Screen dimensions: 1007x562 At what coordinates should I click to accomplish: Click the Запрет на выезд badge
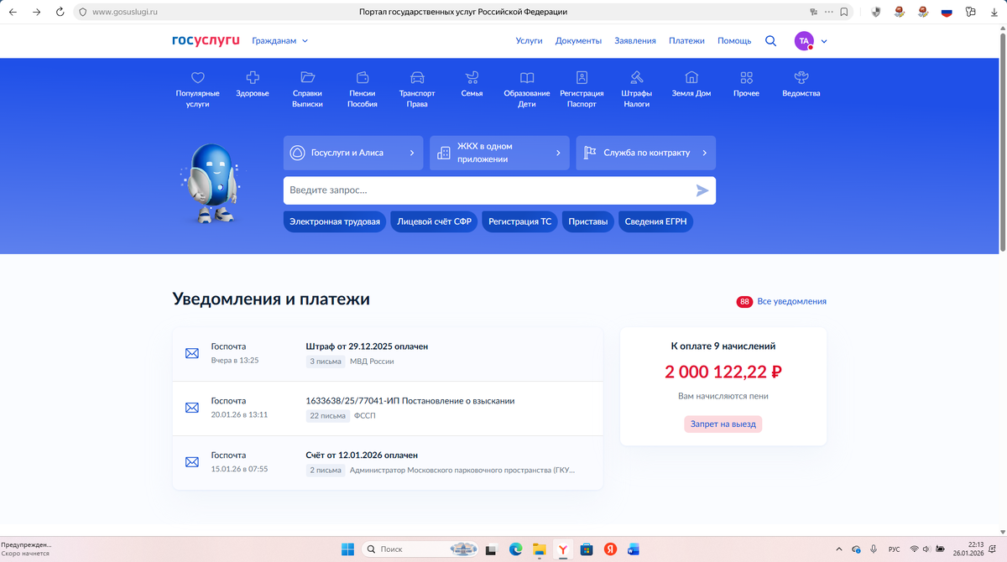[x=723, y=424]
